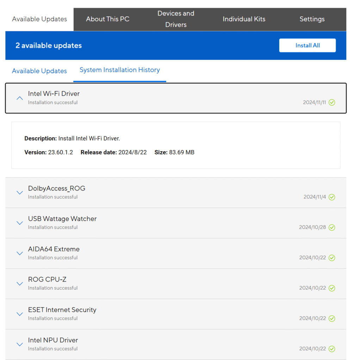Expand AIDA64 Extreme details chevron

click(x=20, y=253)
